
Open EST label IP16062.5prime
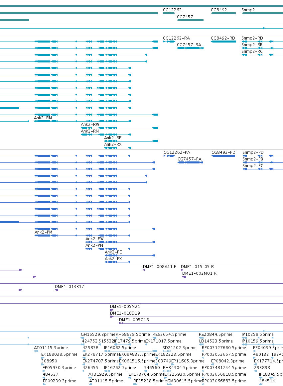[x=120, y=347]
